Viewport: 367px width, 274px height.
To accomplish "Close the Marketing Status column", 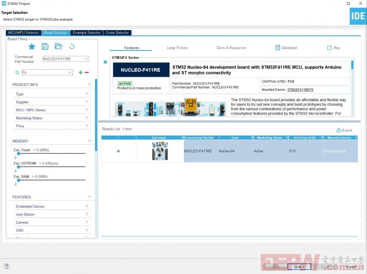I will coord(287,137).
